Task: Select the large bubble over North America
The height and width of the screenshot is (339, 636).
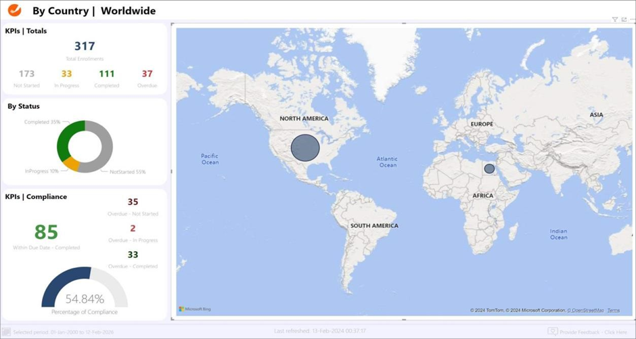Action: [x=305, y=148]
